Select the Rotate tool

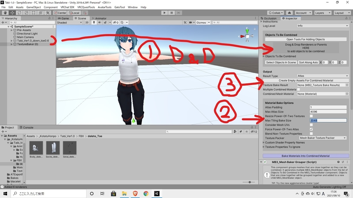tap(19, 13)
